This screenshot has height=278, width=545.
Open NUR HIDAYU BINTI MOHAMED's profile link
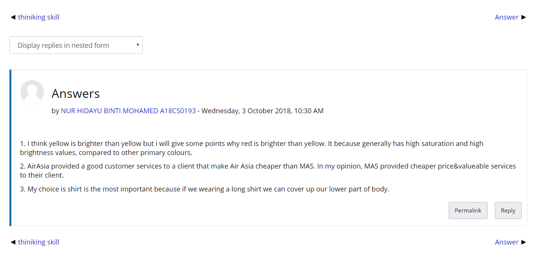pos(128,111)
